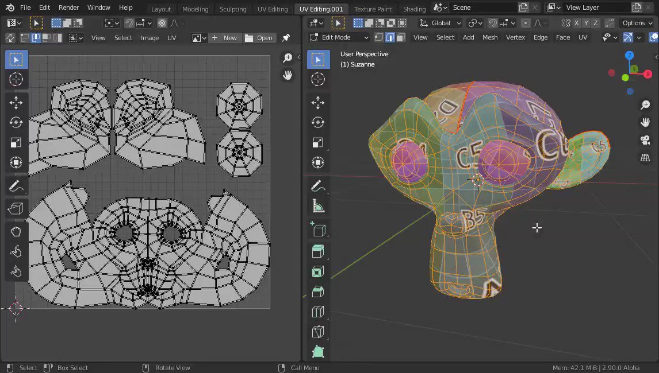
Task: Toggle proportional editing in UV editor
Action: 162,23
